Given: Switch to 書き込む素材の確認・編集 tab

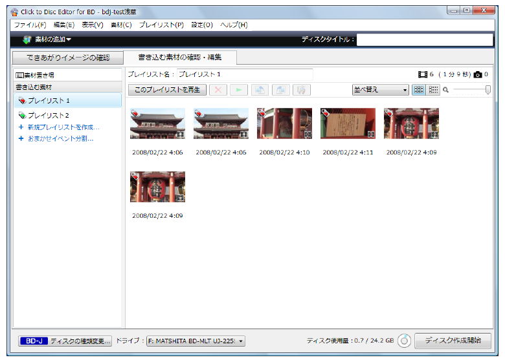Looking at the screenshot, I should [x=180, y=58].
